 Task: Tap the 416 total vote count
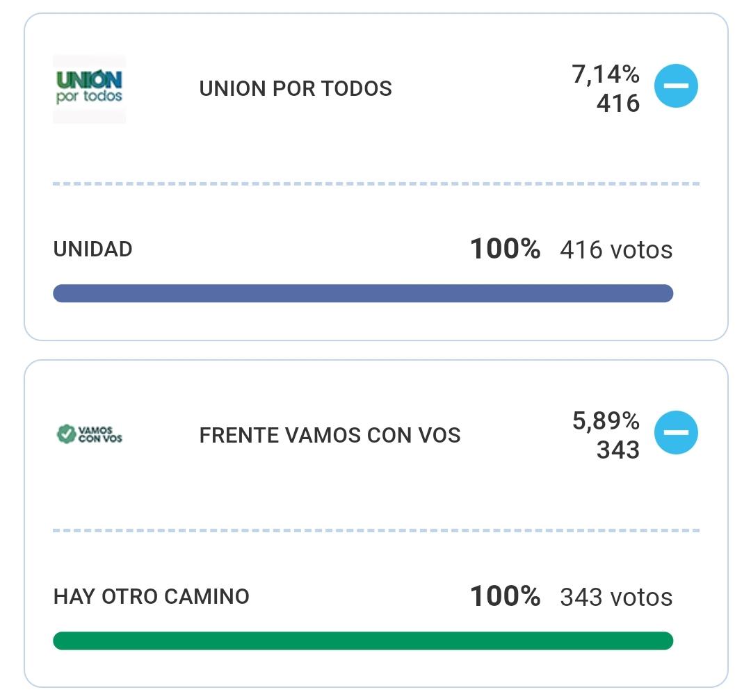click(x=617, y=104)
